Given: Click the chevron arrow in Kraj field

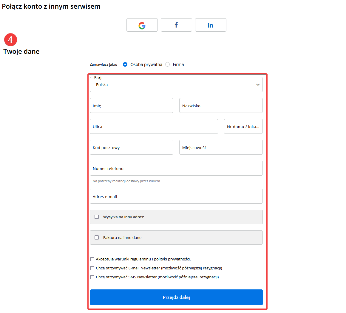Looking at the screenshot, I should click(x=258, y=85).
